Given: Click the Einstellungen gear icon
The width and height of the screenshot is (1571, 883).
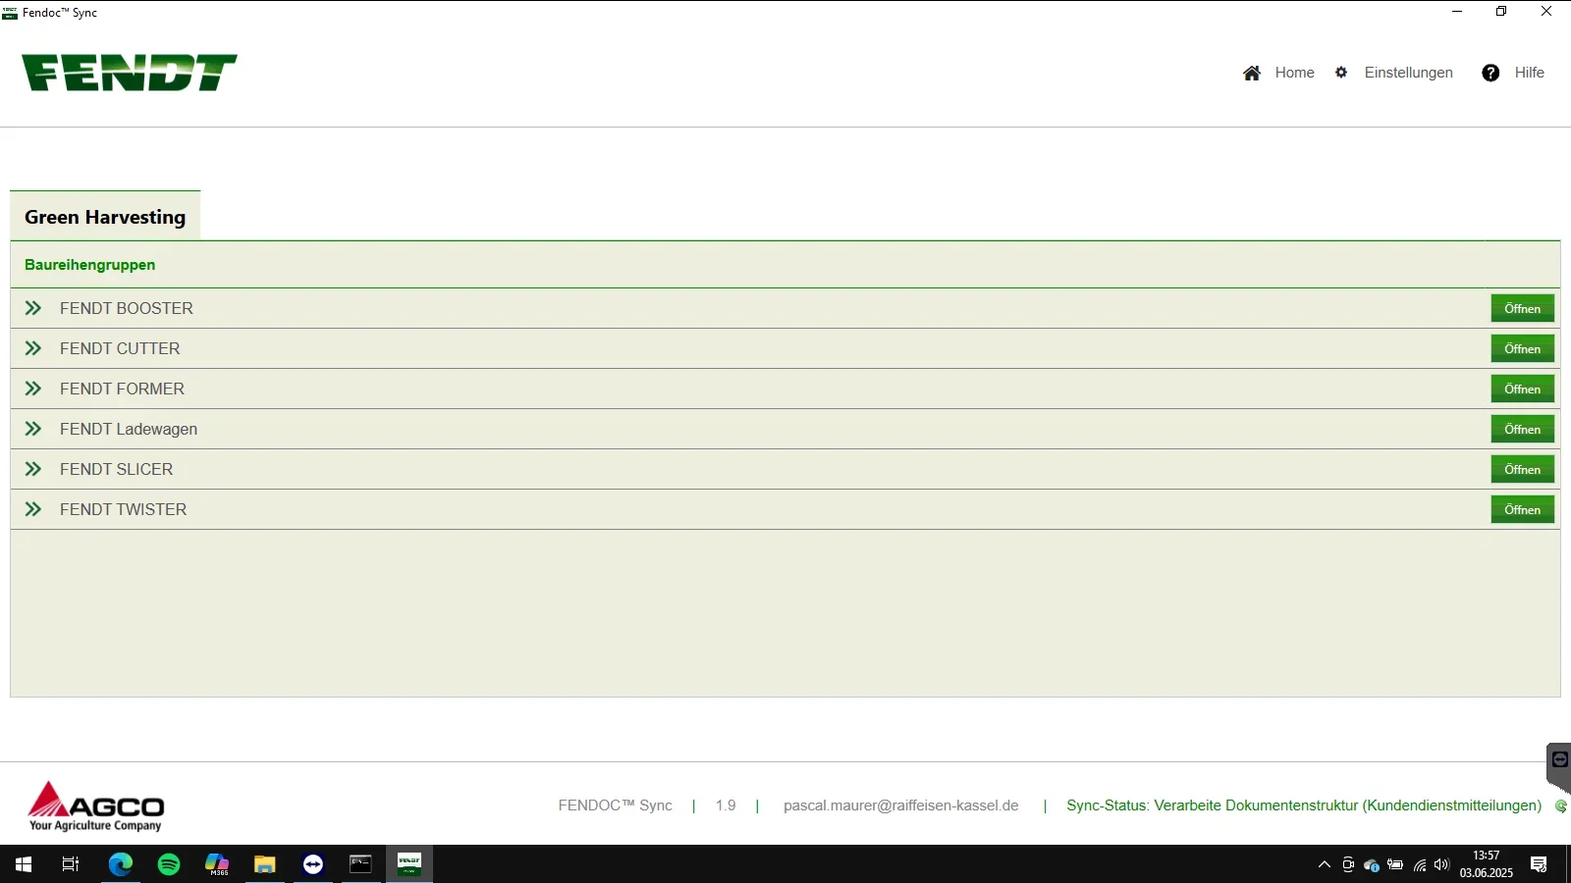Looking at the screenshot, I should pos(1341,73).
